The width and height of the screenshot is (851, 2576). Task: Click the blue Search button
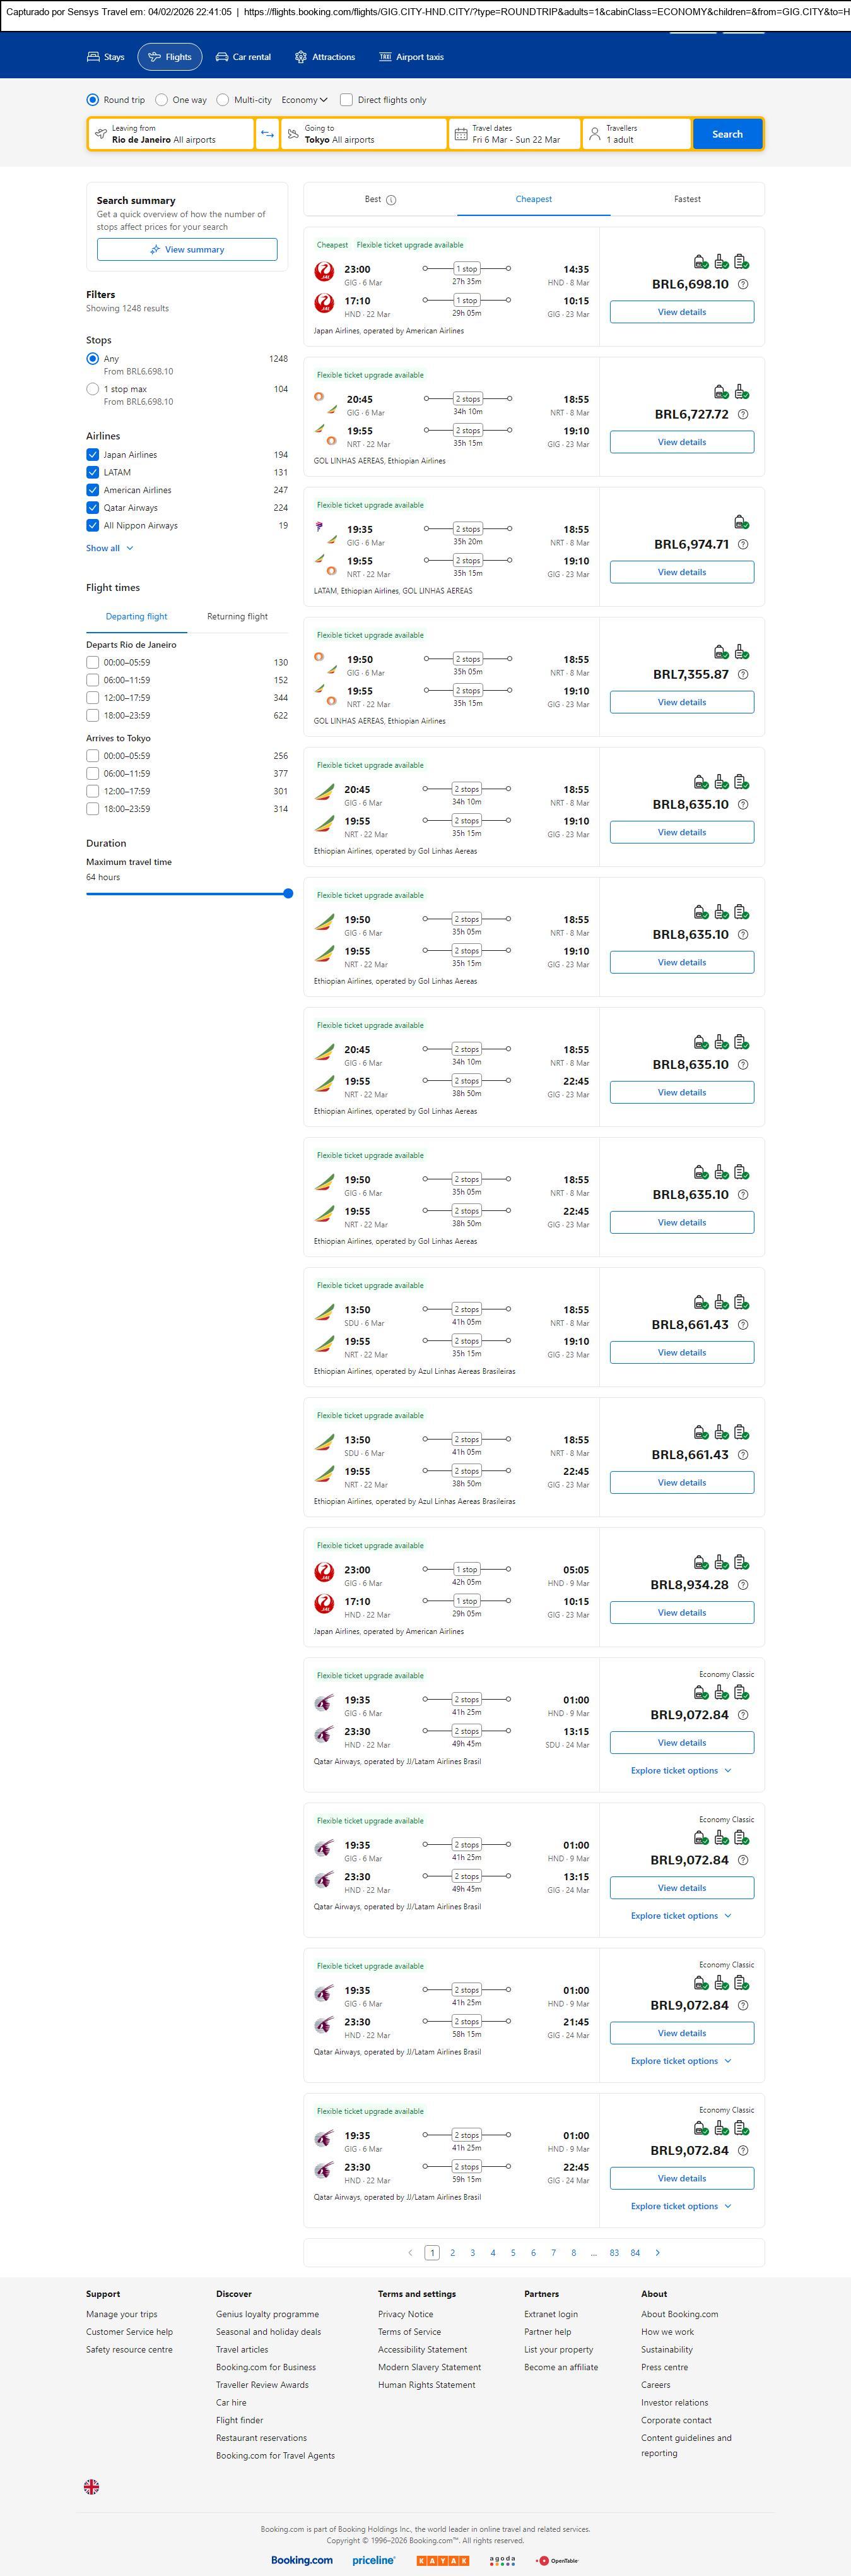point(726,134)
